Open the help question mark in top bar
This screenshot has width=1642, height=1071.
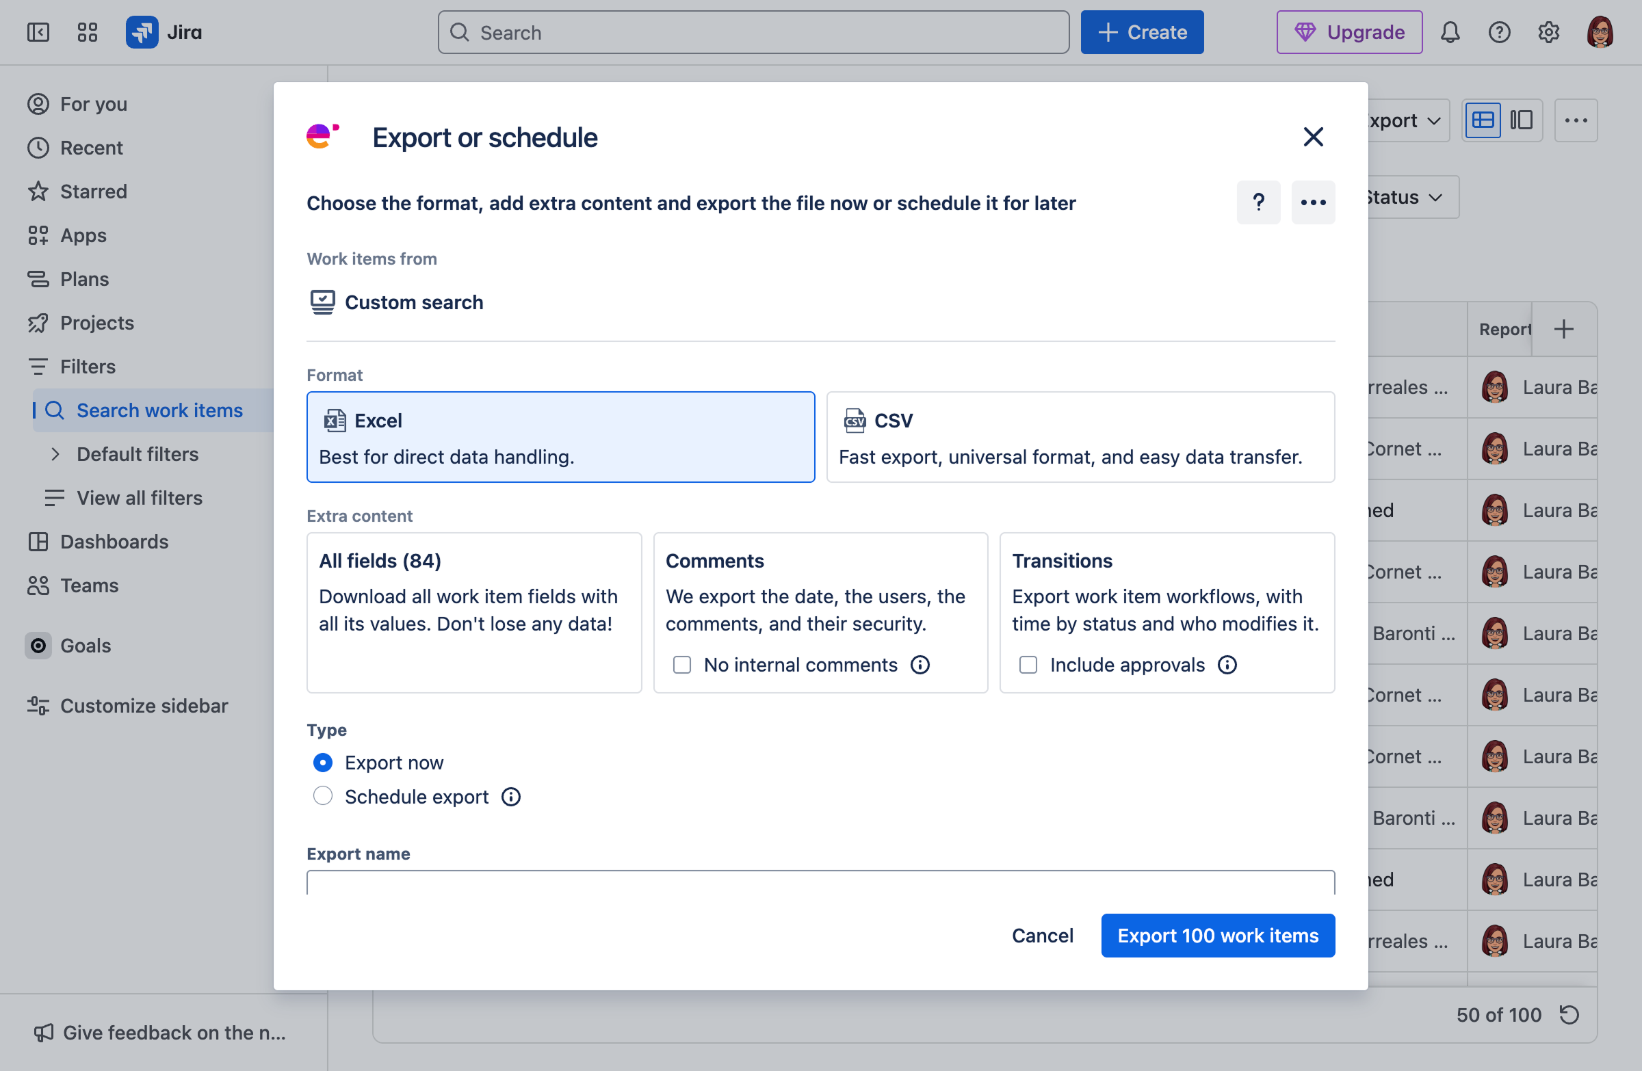tap(1498, 32)
